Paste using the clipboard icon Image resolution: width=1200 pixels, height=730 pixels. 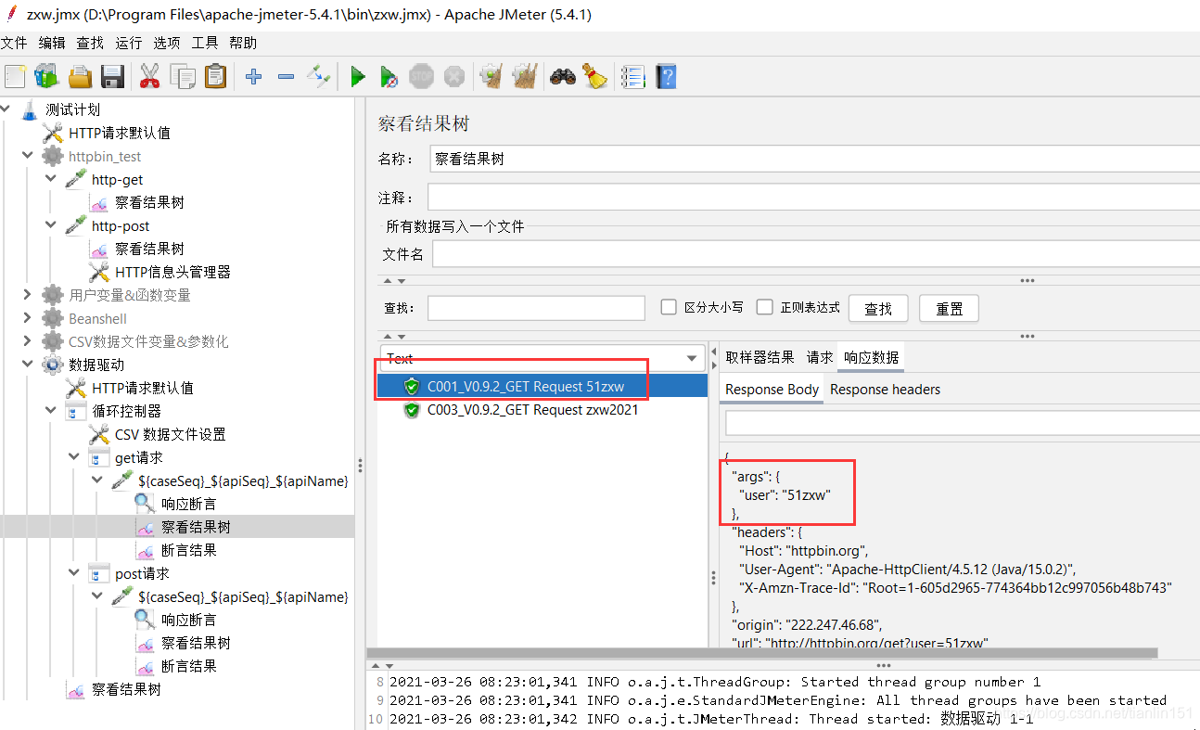click(x=215, y=76)
